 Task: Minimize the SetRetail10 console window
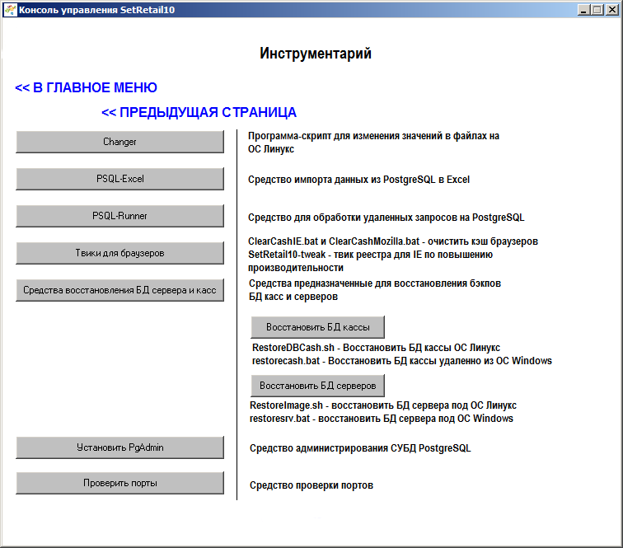pos(583,10)
